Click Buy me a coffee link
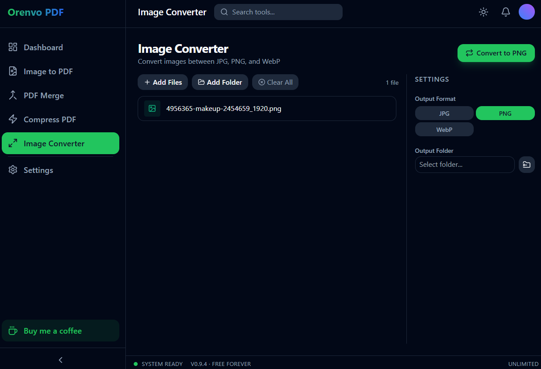Image resolution: width=541 pixels, height=369 pixels. click(x=60, y=331)
